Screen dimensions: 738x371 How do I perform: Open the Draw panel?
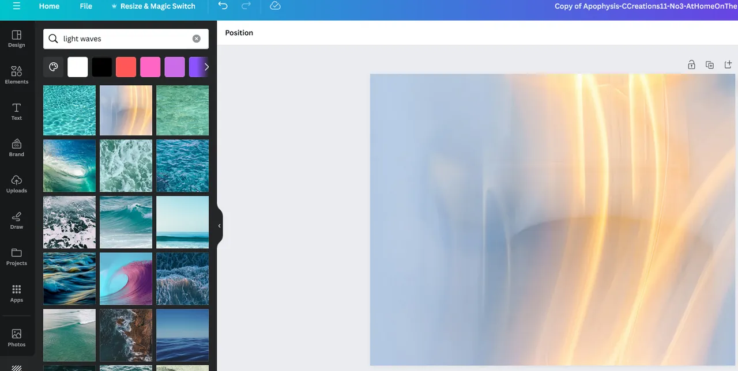[x=17, y=221]
